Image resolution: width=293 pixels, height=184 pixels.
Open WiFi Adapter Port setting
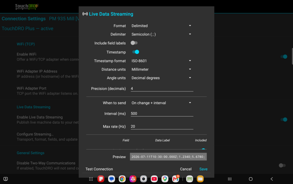(48, 91)
